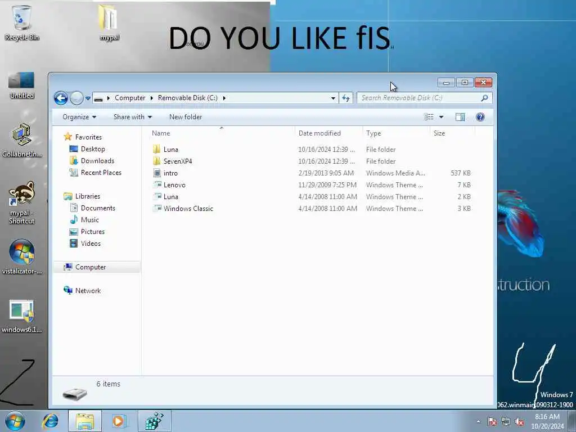Select the Untitled desktop icon
Screen dimensions: 576x432
point(22,85)
